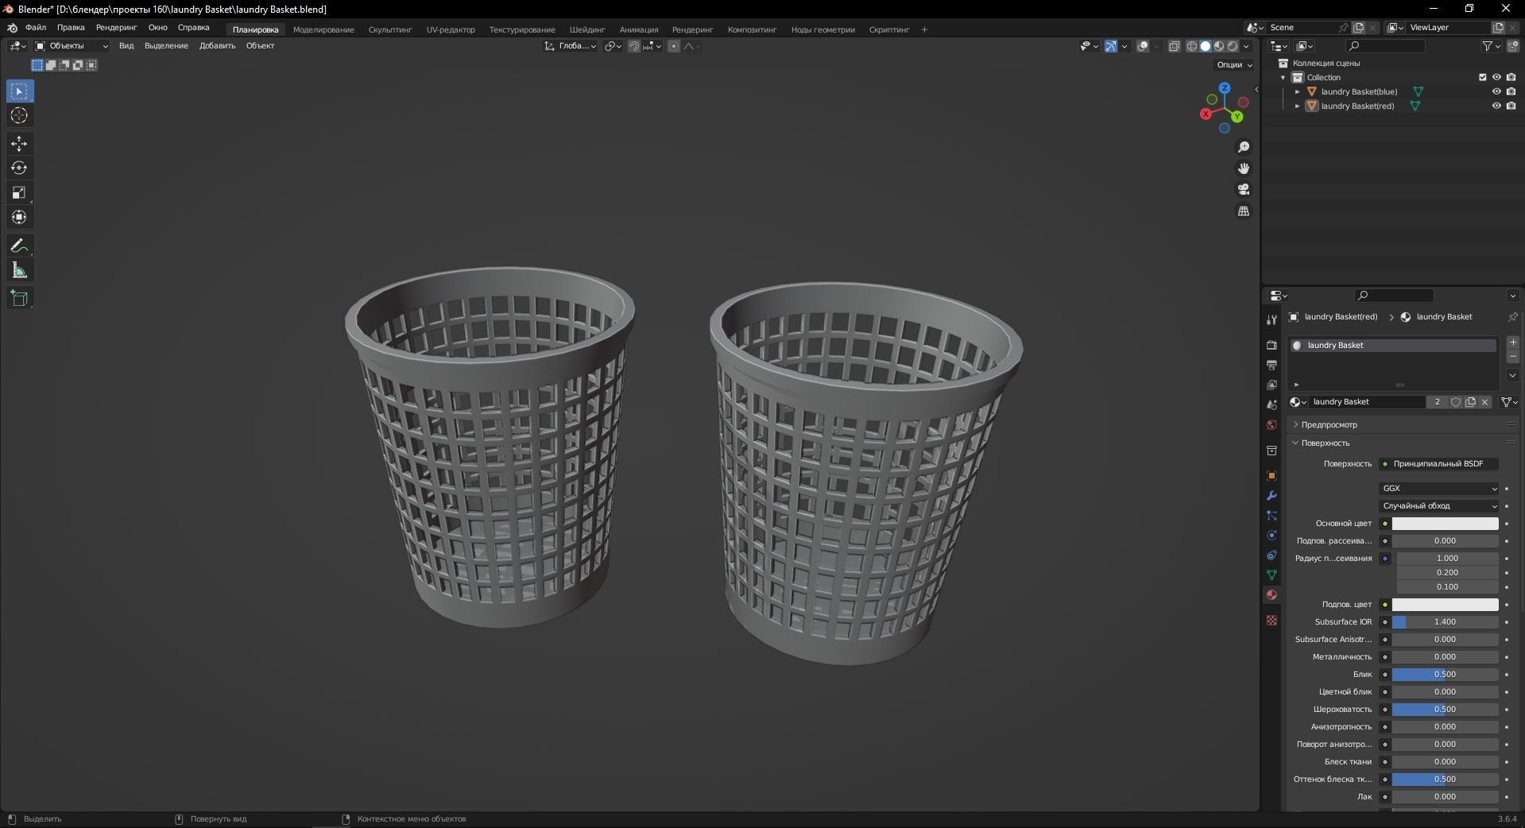This screenshot has width=1525, height=828.
Task: Toggle camera view icon in viewport
Action: [1244, 189]
